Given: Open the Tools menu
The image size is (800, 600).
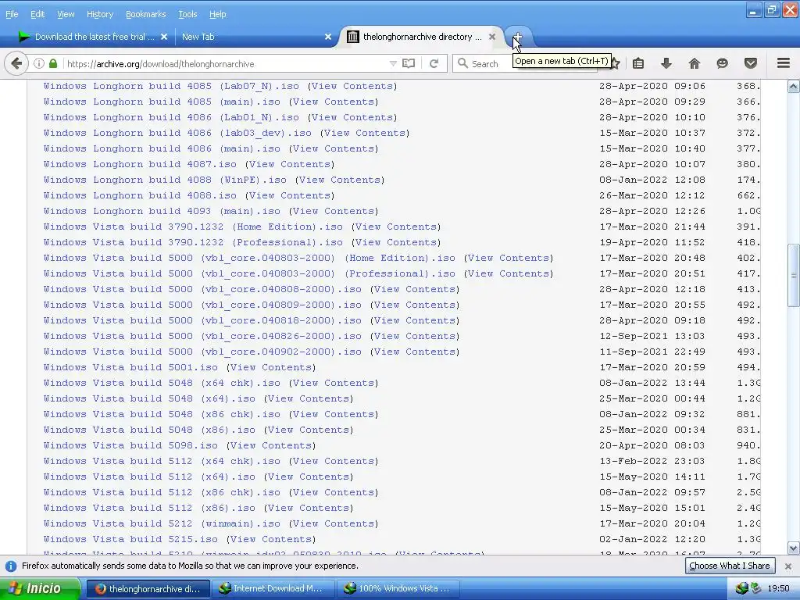Looking at the screenshot, I should tap(187, 14).
